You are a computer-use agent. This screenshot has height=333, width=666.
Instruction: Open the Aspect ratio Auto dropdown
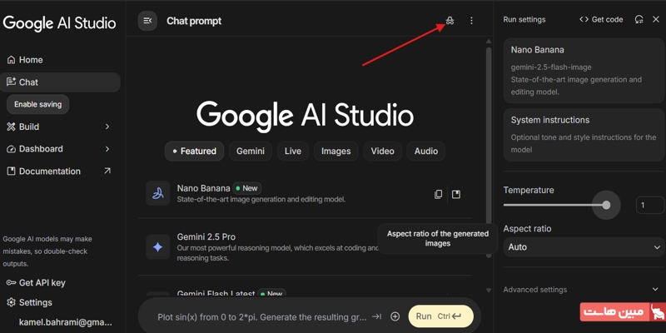click(584, 247)
